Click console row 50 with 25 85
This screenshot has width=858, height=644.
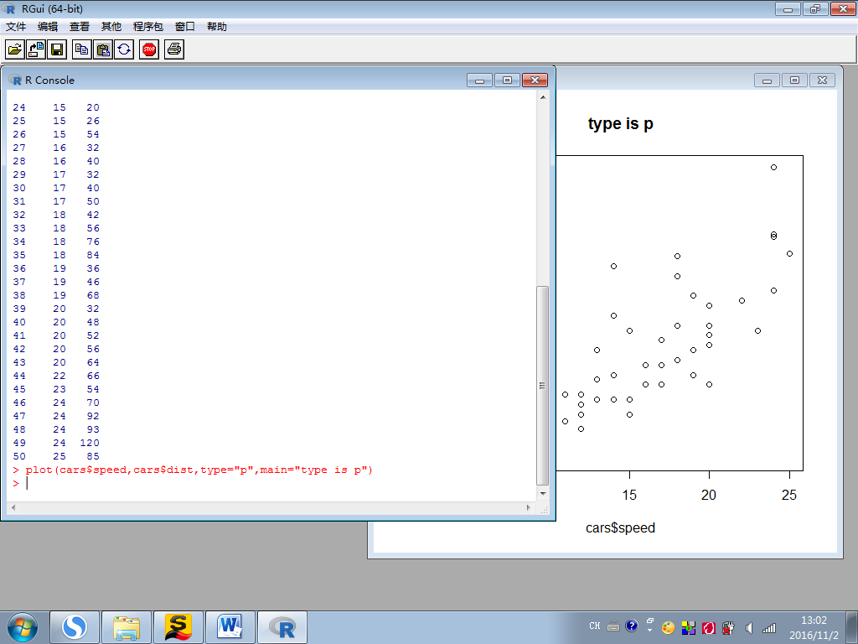[56, 456]
